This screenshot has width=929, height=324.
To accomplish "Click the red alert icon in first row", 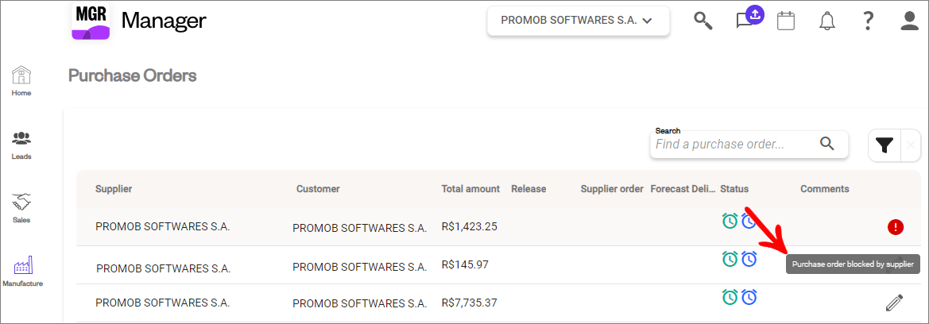I will tap(896, 226).
